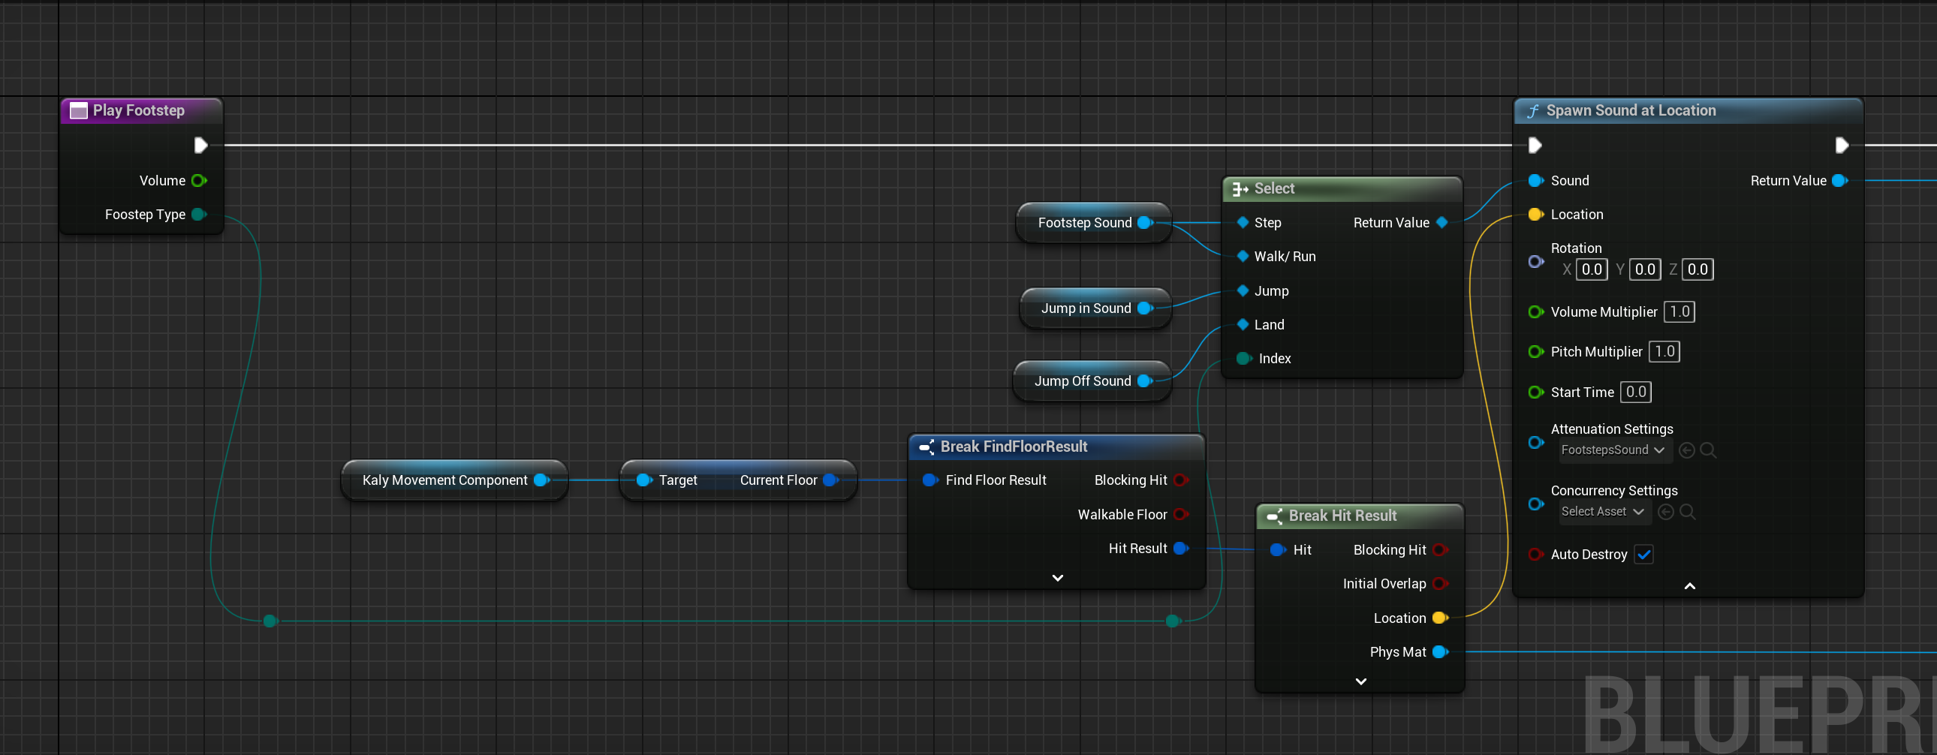
Task: Select the Spawn Sound at Location node title
Action: coord(1630,110)
